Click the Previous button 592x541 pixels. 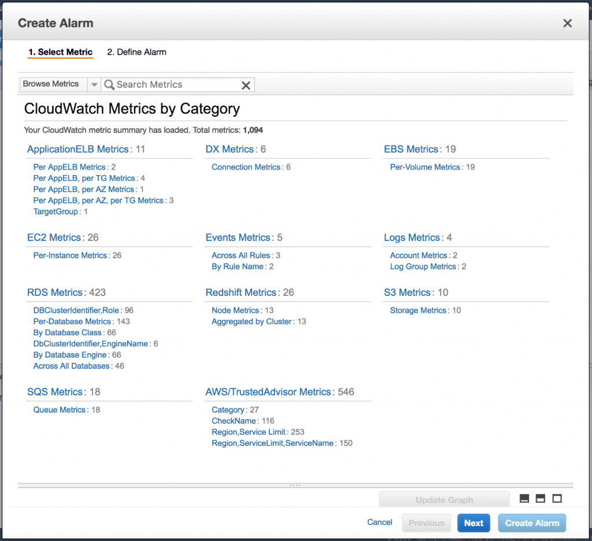click(x=426, y=523)
